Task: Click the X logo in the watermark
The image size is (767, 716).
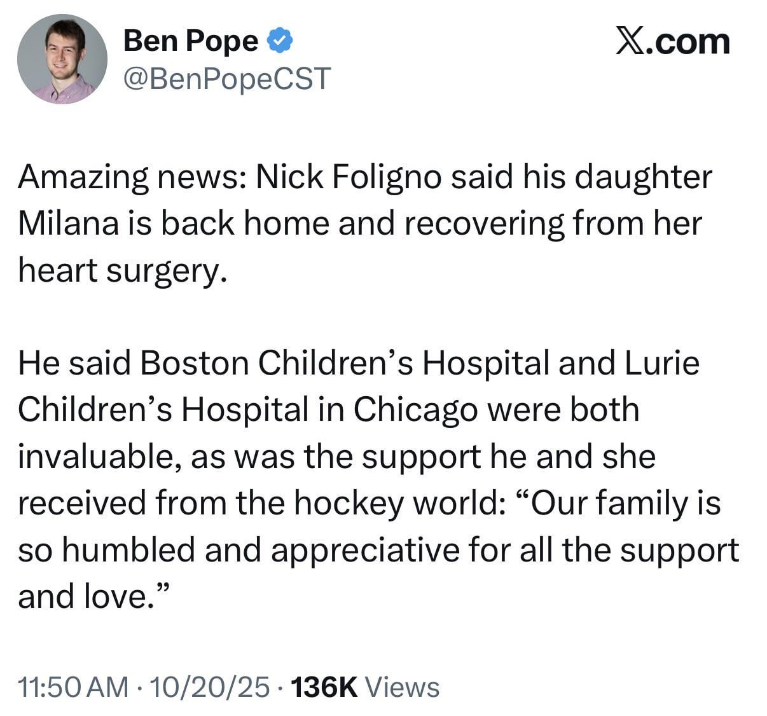Action: pyautogui.click(x=630, y=42)
